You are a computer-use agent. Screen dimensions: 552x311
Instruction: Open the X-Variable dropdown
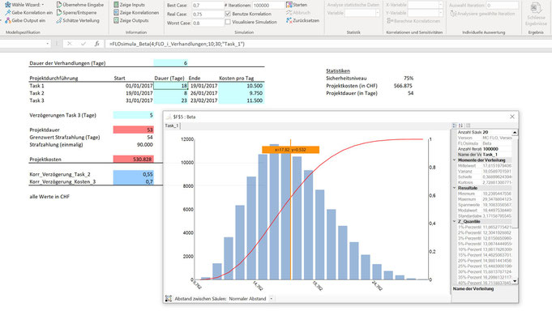pyautogui.click(x=440, y=5)
